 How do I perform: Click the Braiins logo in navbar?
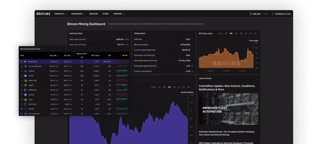click(43, 14)
